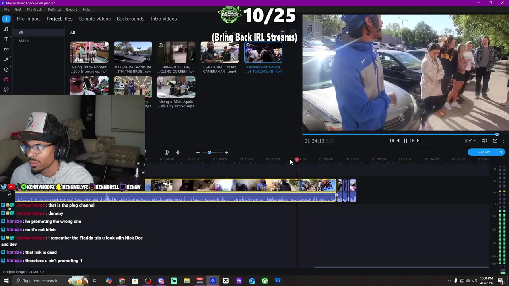The height and width of the screenshot is (286, 509).
Task: Open the 16:9 aspect ratio dropdown
Action: [x=470, y=141]
